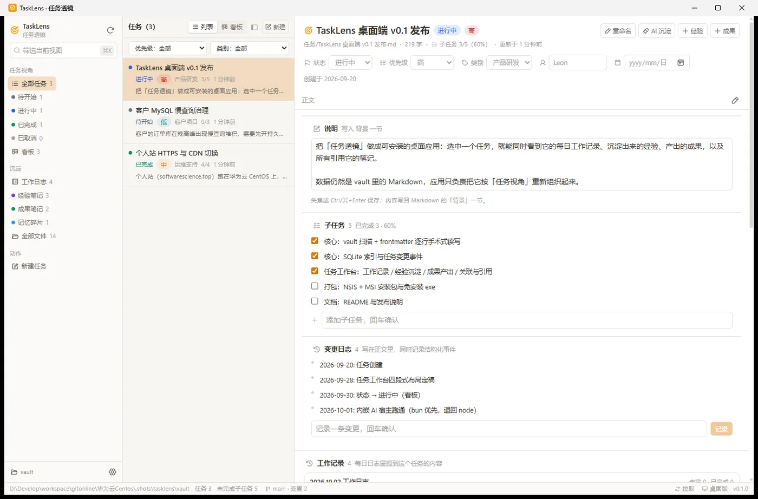
Task: Open the 看板 3 sidebar entry
Action: [x=25, y=152]
